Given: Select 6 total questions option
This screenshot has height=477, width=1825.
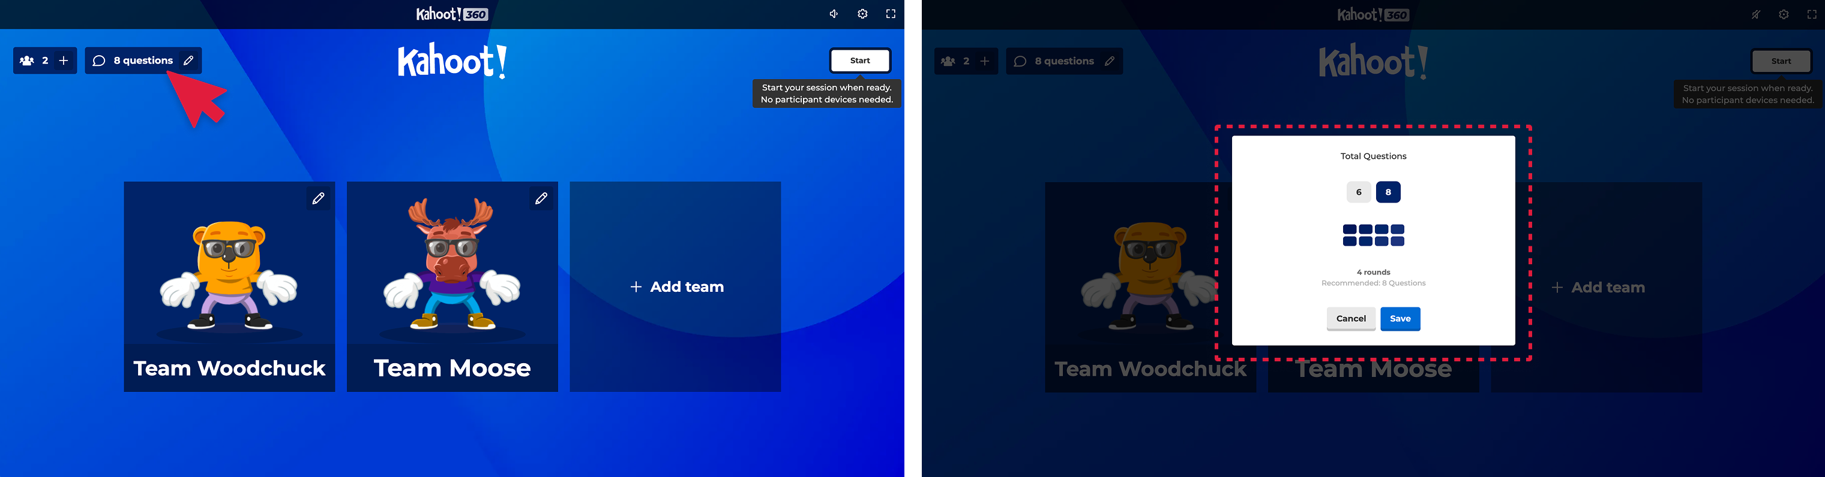Looking at the screenshot, I should click(1358, 192).
